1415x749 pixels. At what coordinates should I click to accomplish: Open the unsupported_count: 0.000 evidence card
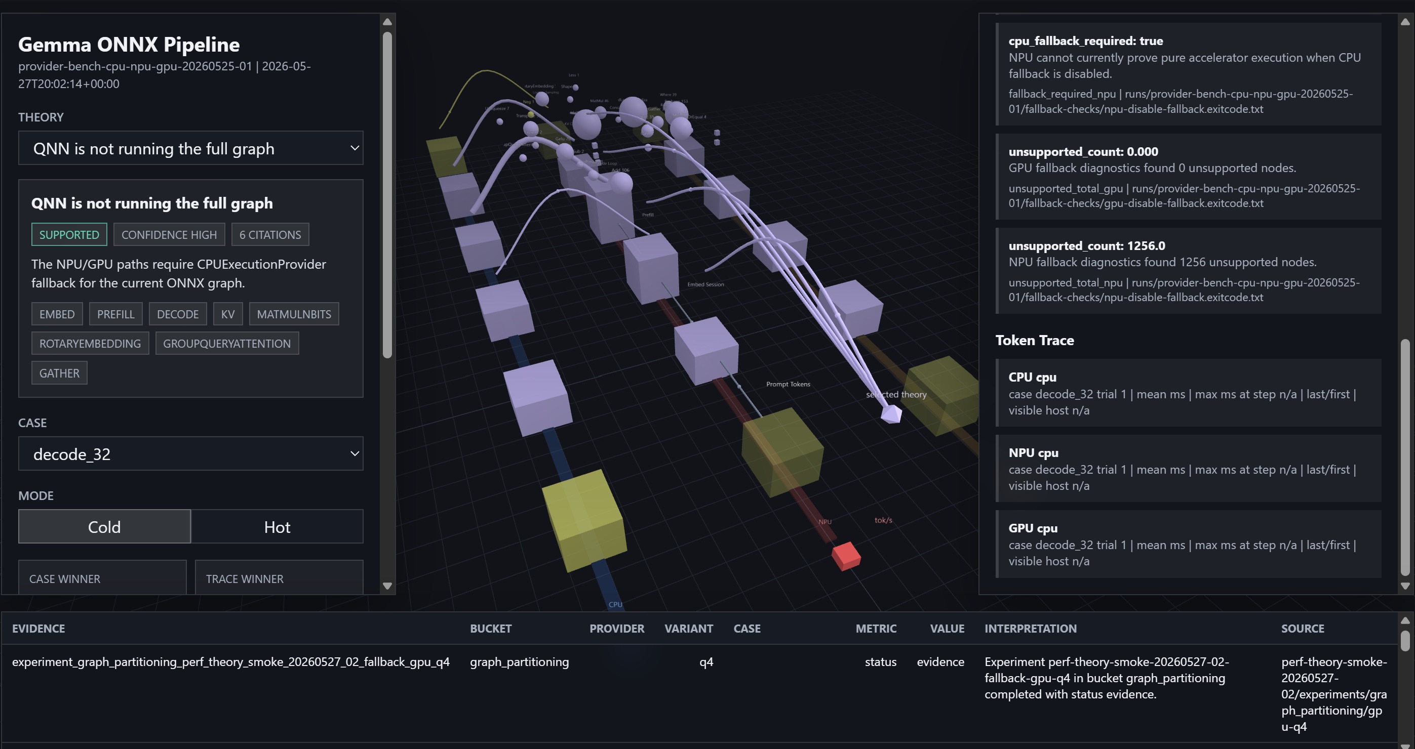[x=1188, y=177]
